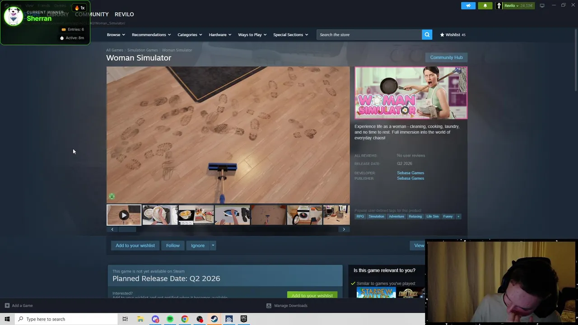Open the Steam announcements megaphone icon
Screen dimensions: 578x325
point(468,5)
